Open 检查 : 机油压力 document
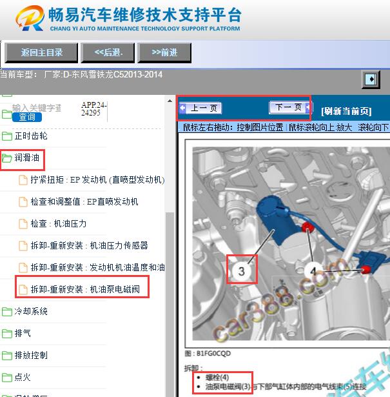The image size is (390, 397). point(59,223)
